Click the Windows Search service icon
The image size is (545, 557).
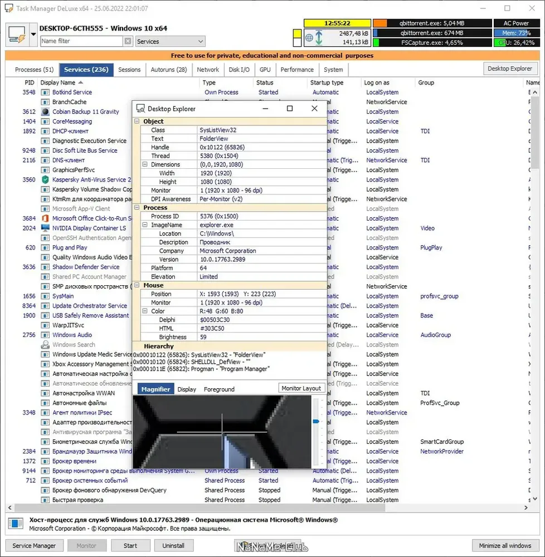[x=45, y=345]
